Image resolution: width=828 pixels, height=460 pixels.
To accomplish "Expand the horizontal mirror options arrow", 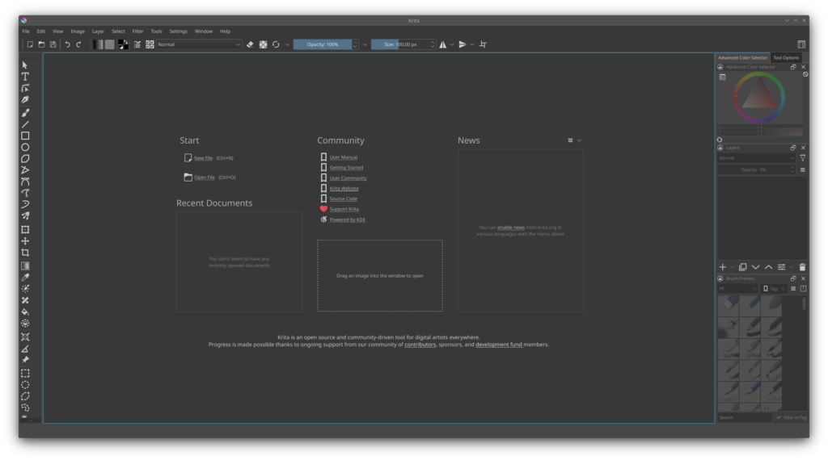I will (452, 44).
